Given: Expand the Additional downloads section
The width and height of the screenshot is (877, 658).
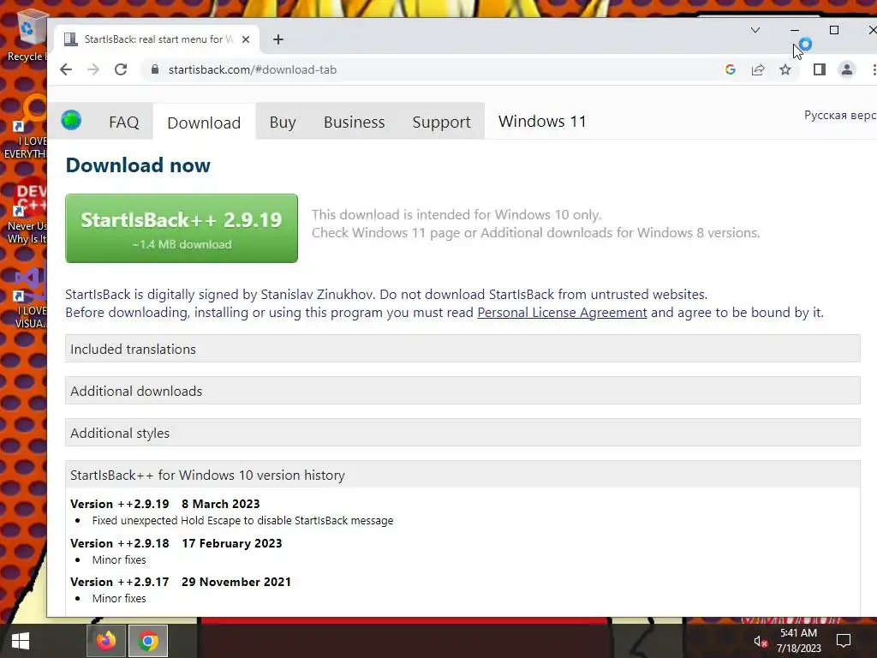Looking at the screenshot, I should [x=462, y=391].
